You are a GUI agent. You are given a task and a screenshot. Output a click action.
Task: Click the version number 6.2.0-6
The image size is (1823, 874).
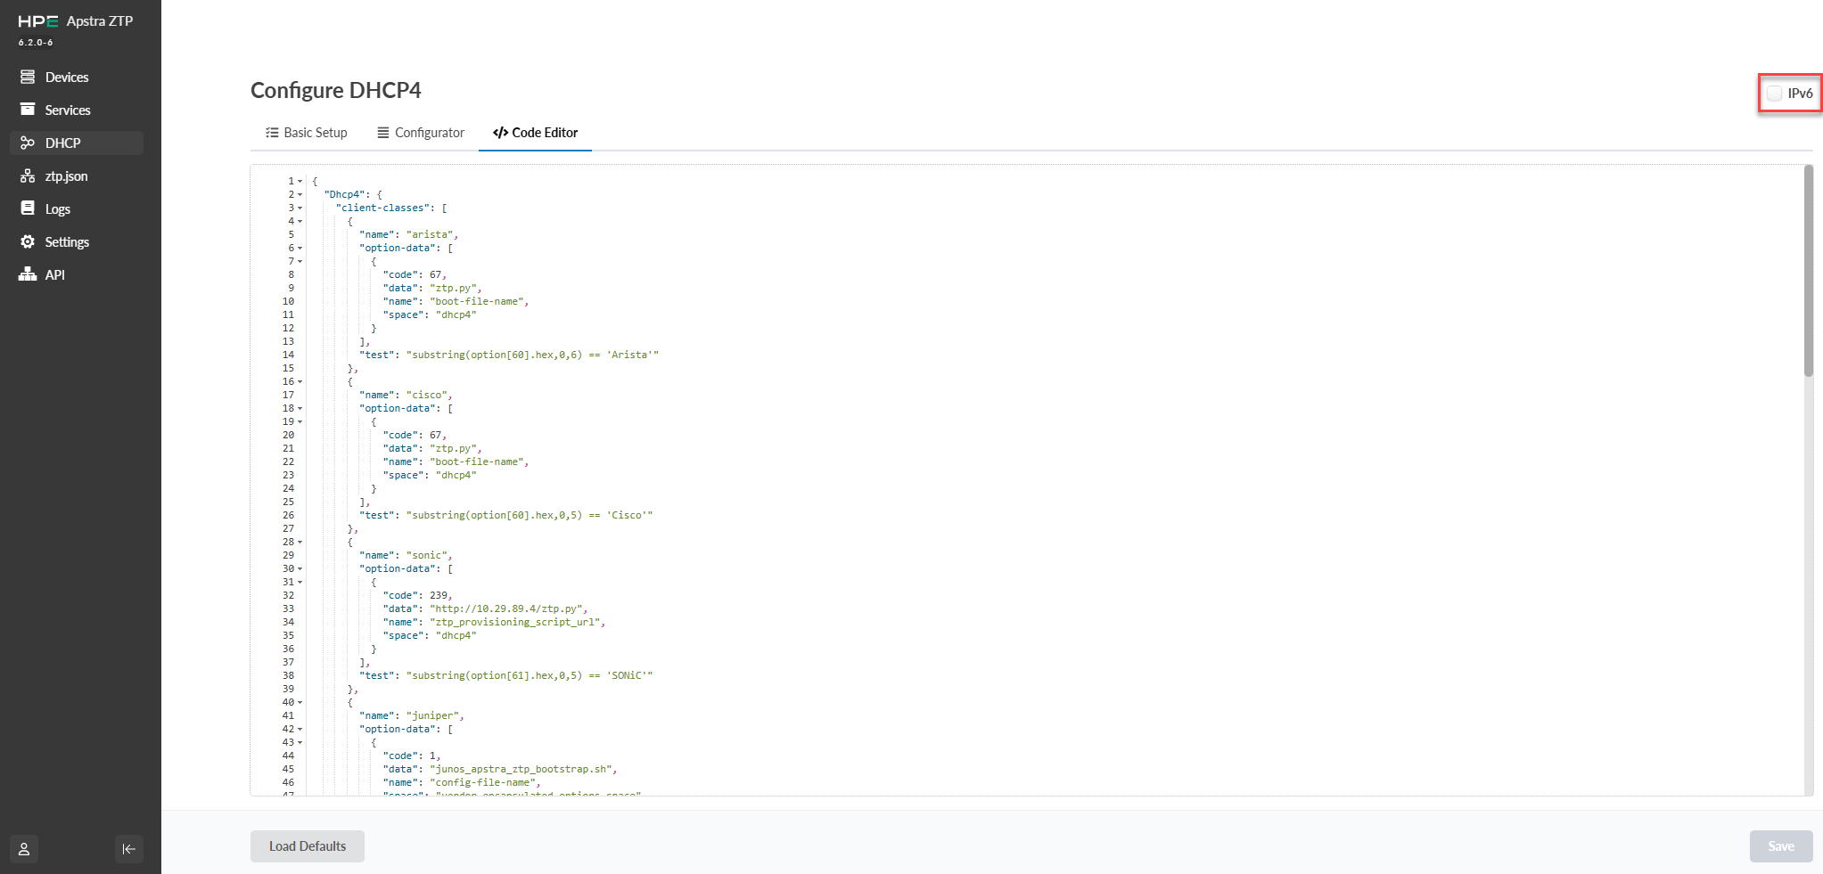pos(36,42)
